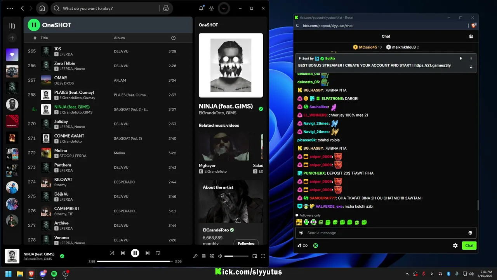The height and width of the screenshot is (280, 497).
Task: Open Brave site settings icon in address bar
Action: [x=297, y=26]
